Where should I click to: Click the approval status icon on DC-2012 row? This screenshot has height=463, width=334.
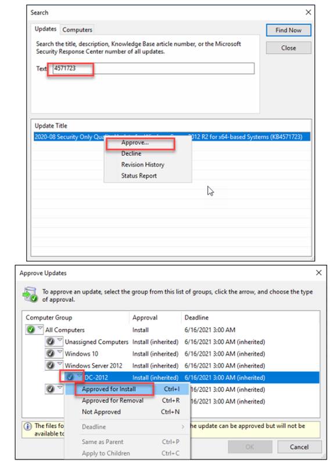pos(70,377)
